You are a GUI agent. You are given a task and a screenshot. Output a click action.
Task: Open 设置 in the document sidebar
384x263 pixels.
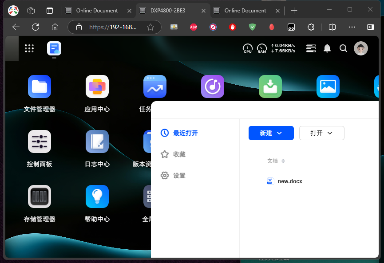[x=179, y=175]
